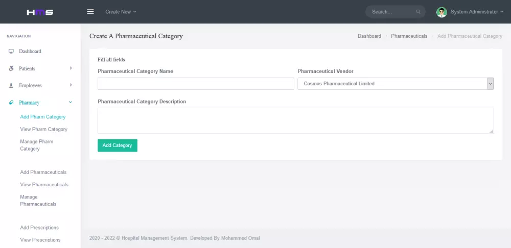Viewport: 511px width, 248px height.
Task: Expand the Patients menu arrow
Action: pyautogui.click(x=71, y=68)
